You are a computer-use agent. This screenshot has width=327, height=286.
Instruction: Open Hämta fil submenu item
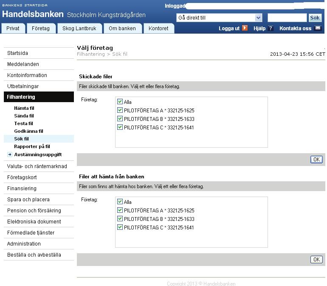click(x=24, y=108)
